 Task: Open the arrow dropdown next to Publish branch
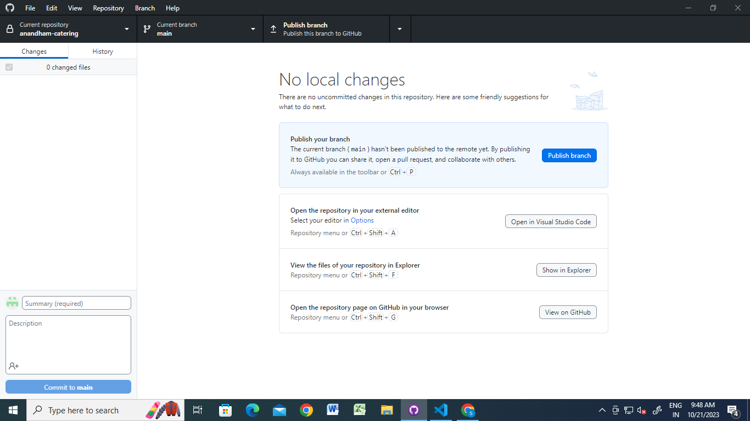point(400,29)
